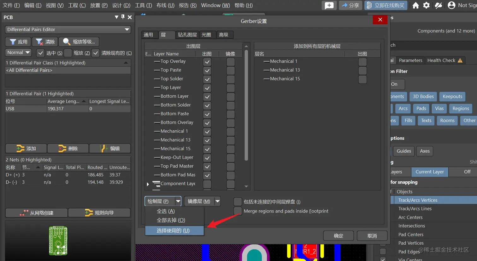The width and height of the screenshot is (477, 261).
Task: Uncheck 出图 for Top Paste layer
Action: (207, 71)
